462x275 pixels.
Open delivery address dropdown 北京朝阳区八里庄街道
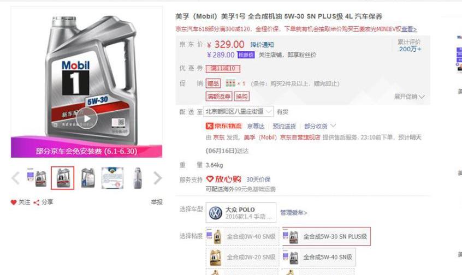238,112
